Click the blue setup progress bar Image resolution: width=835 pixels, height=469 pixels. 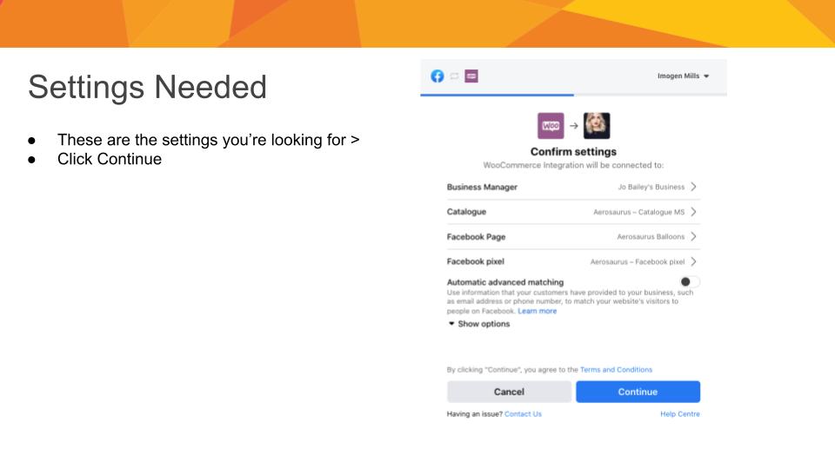497,96
